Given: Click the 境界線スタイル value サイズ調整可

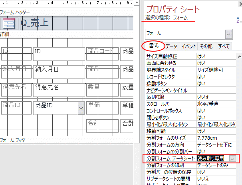Looking at the screenshot, I should (216, 70).
